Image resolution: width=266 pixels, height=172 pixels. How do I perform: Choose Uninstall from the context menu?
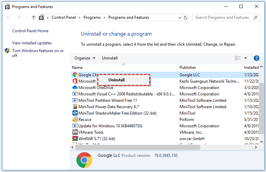124,80
